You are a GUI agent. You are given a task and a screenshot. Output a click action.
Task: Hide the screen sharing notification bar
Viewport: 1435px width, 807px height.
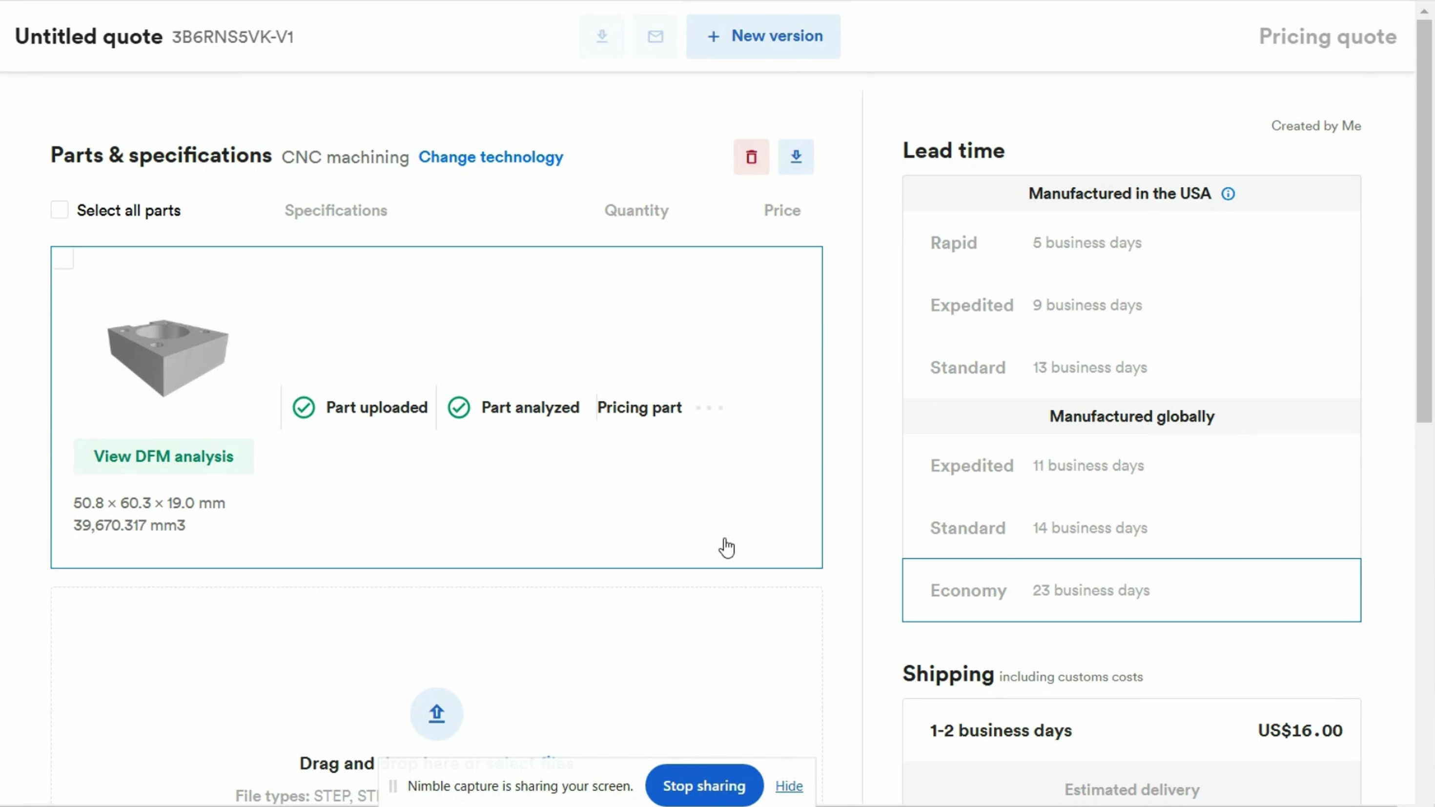pos(789,786)
